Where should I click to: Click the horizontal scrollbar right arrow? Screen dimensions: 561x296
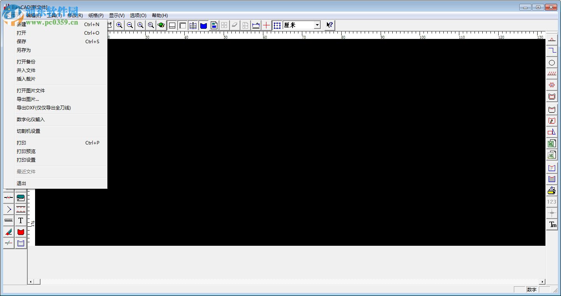542,282
